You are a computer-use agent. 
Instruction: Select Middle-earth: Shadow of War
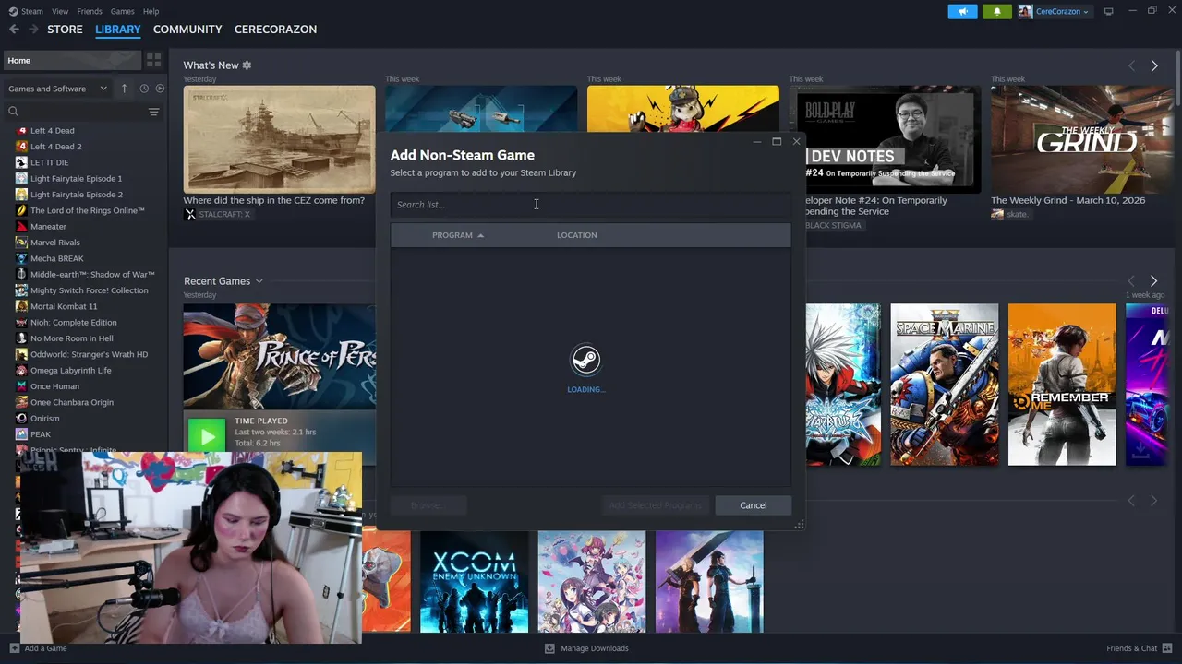91,275
